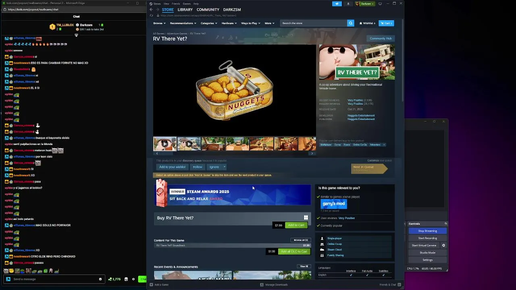Open the Darkzsm account dropdown
516x290 pixels.
[x=365, y=4]
